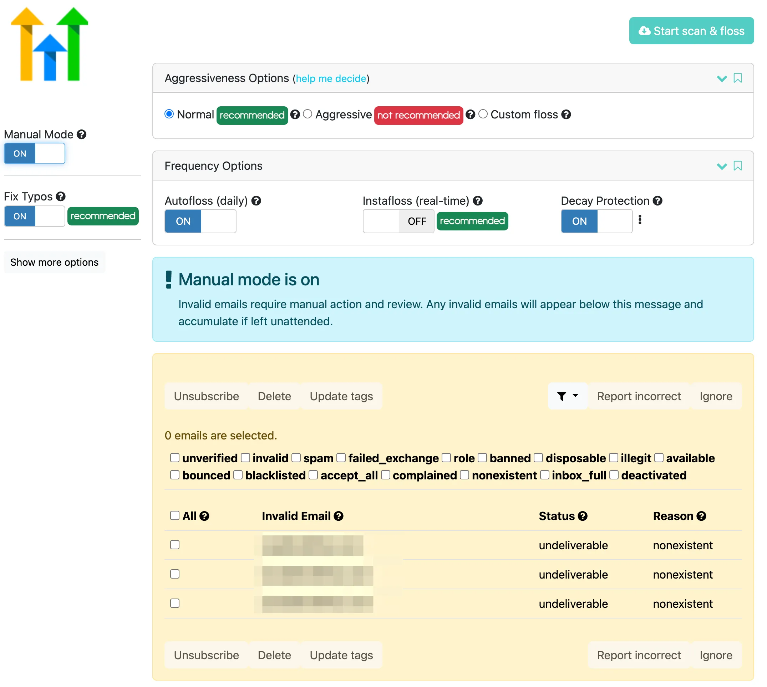Click help icon beside All column header

click(204, 516)
